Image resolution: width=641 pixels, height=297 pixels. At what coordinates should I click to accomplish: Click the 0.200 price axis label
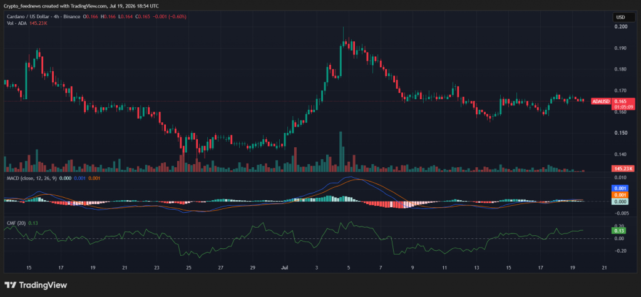coord(620,27)
